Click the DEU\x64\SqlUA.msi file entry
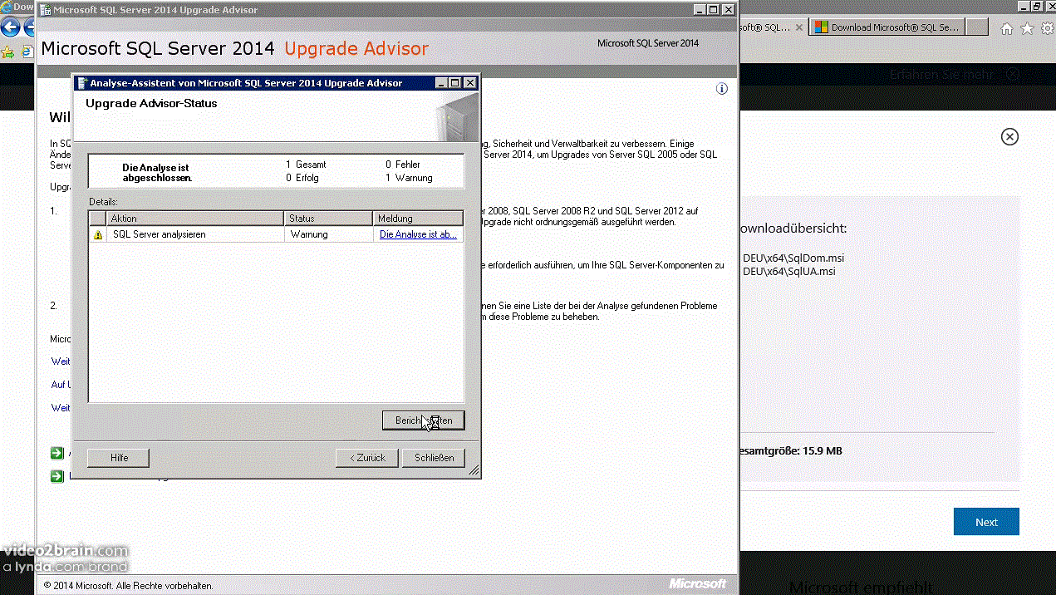This screenshot has width=1056, height=595. pyautogui.click(x=789, y=272)
